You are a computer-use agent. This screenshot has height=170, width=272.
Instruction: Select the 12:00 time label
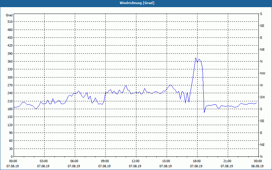point(135,161)
